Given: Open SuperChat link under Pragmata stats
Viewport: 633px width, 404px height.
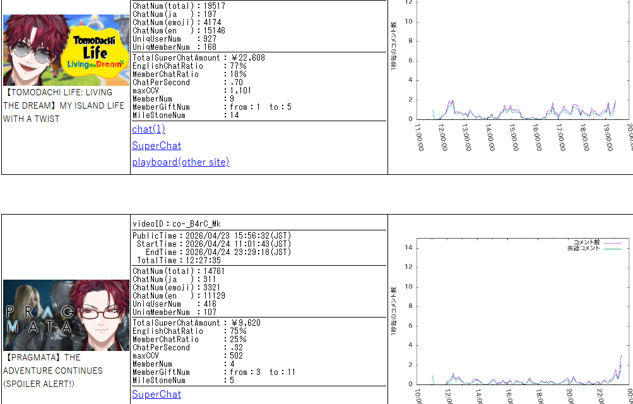Looking at the screenshot, I should [157, 395].
